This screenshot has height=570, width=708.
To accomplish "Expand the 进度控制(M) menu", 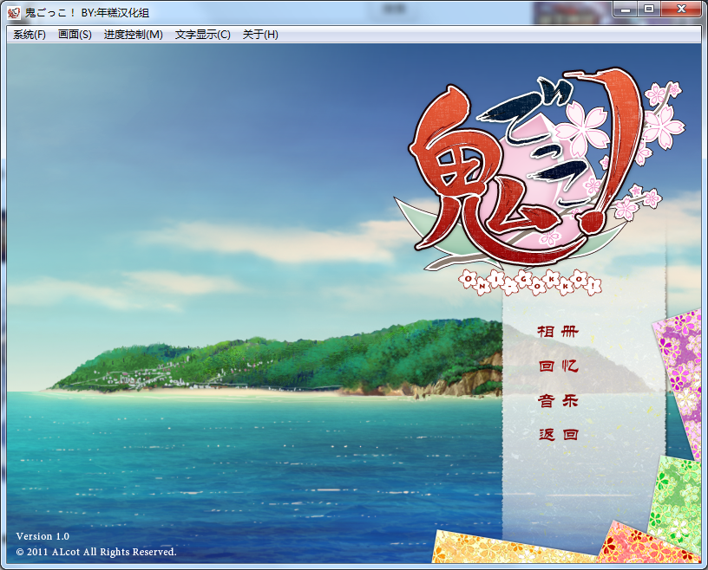I will pos(133,35).
